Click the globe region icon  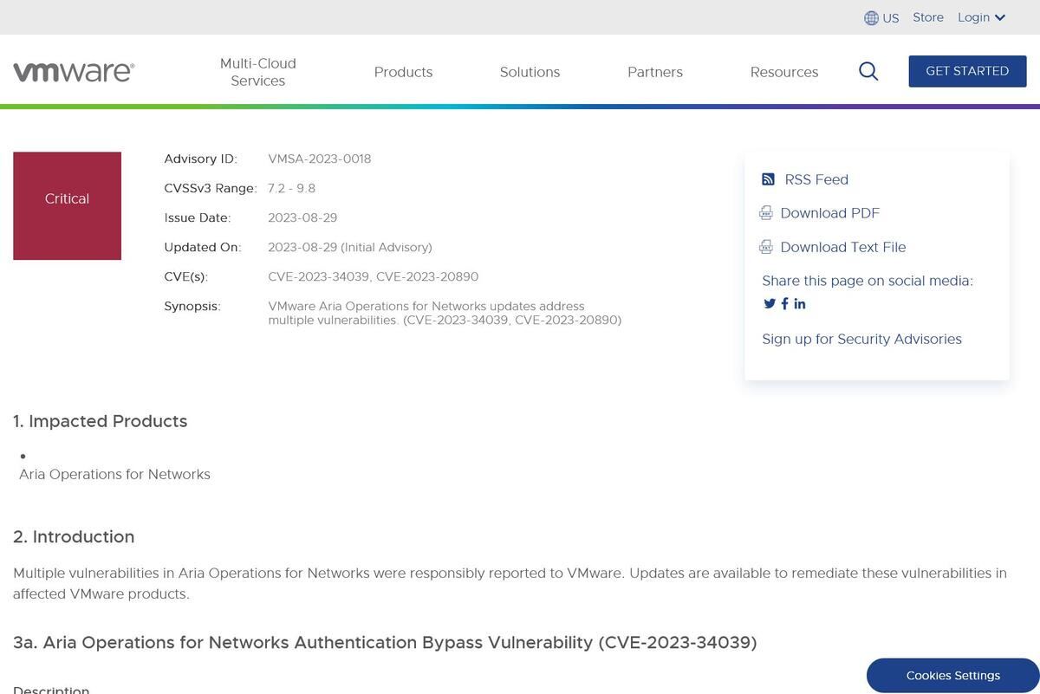[872, 18]
